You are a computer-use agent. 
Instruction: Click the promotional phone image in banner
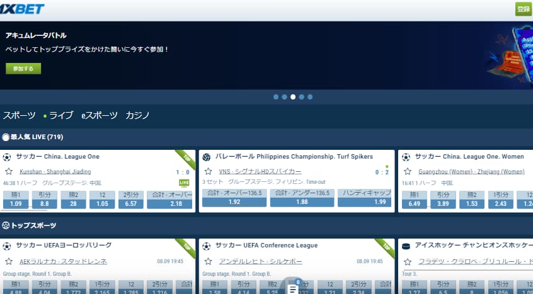(510, 55)
